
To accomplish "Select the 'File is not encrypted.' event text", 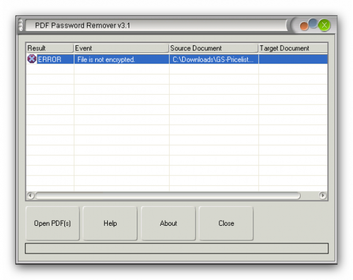I will tap(106, 59).
